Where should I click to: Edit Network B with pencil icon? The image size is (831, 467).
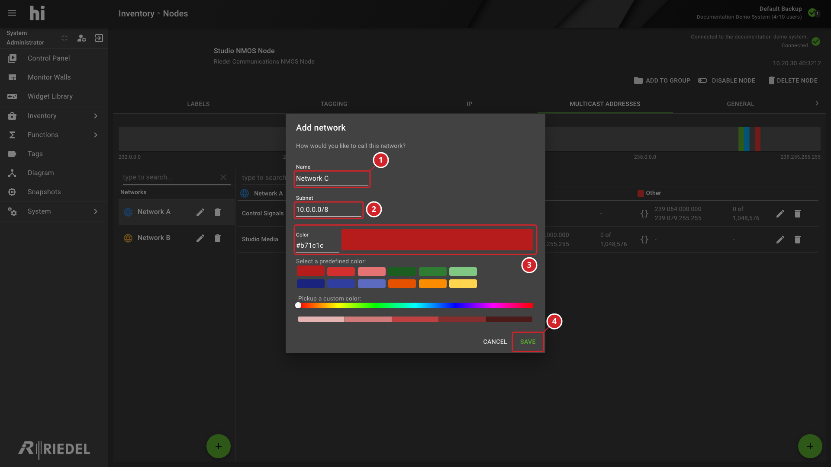click(200, 238)
